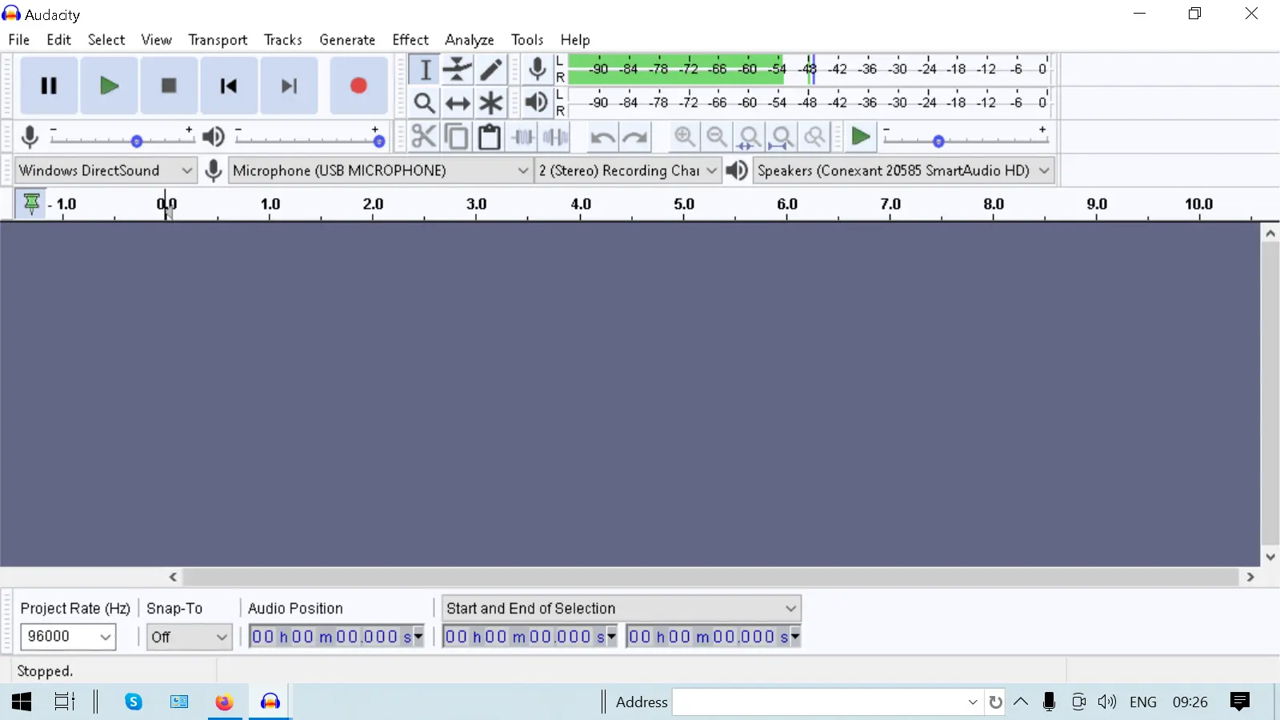Select the Selection I-beam tool

click(x=425, y=70)
